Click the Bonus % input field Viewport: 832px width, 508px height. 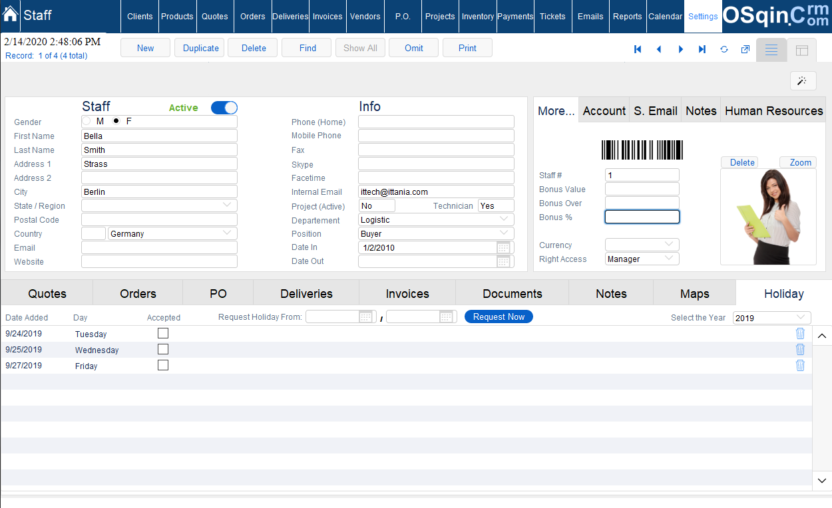(642, 217)
